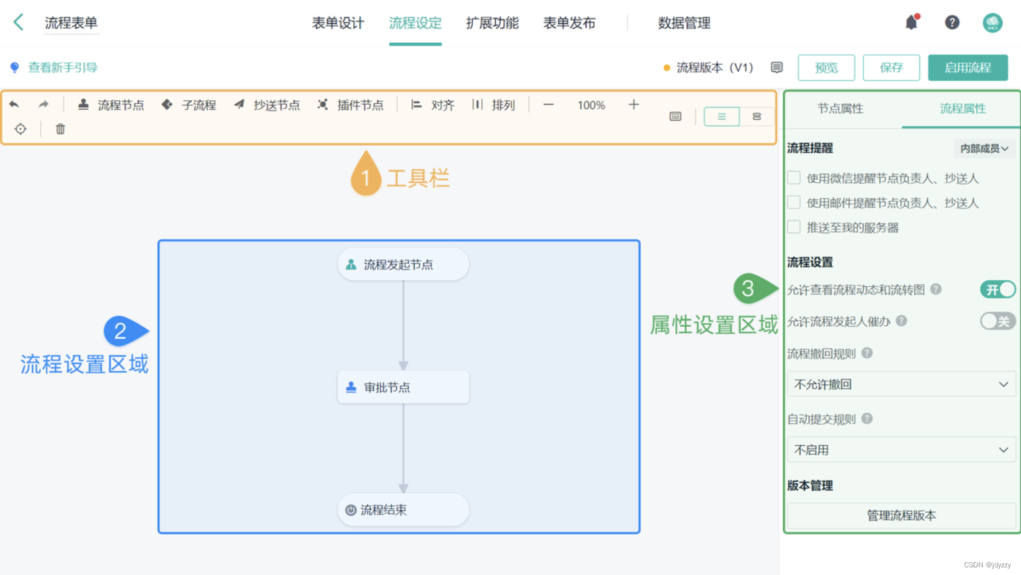Turn off 允许查看流程动态和流转图 switch

pos(998,289)
